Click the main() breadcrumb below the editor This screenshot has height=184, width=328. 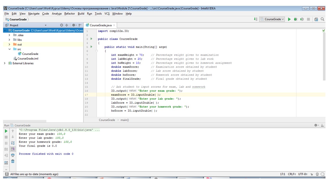(125, 120)
